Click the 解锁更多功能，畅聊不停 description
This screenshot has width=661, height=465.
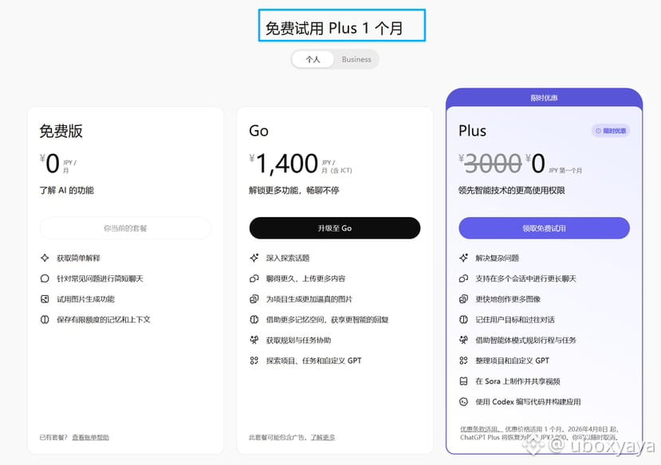click(x=294, y=191)
